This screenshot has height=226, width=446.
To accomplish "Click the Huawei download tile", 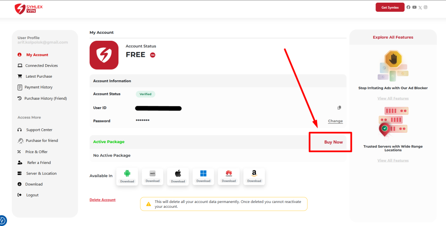I will (229, 177).
